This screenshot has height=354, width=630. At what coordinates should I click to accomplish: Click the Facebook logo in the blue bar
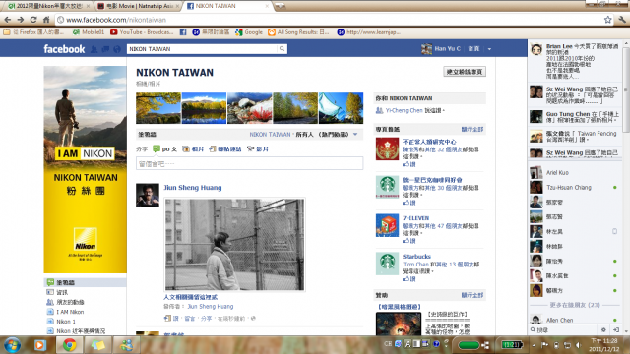64,49
